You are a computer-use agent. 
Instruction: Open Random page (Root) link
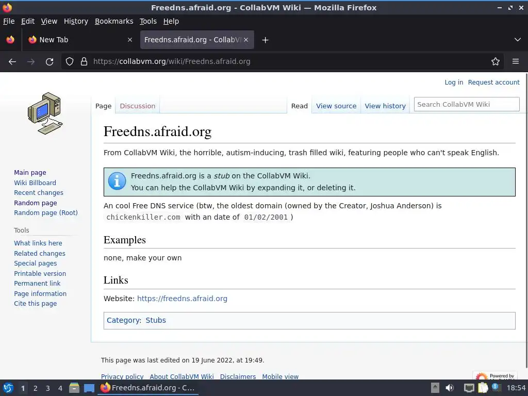click(46, 213)
